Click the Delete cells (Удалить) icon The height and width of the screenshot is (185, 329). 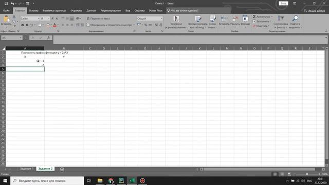click(x=235, y=19)
